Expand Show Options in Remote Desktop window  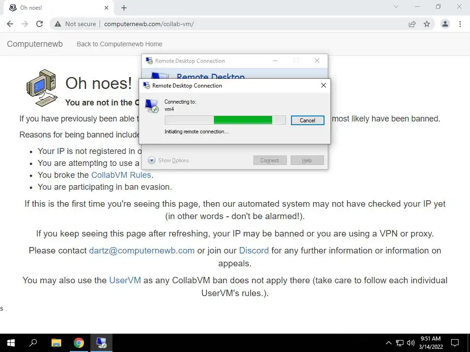pos(168,160)
